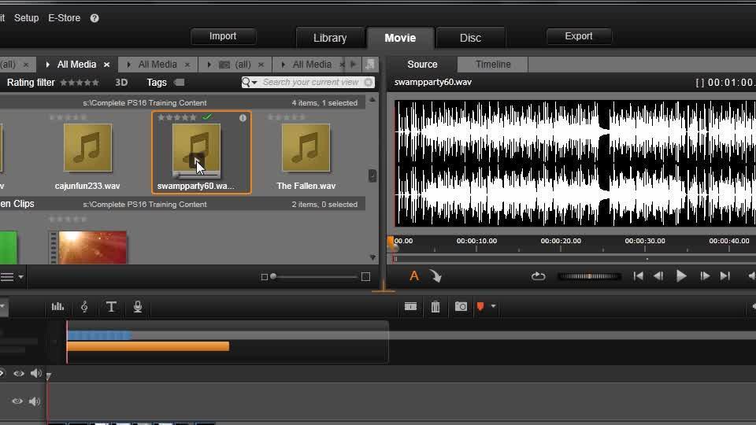Click the split clip razor icon
756x425 pixels.
[x=411, y=306]
